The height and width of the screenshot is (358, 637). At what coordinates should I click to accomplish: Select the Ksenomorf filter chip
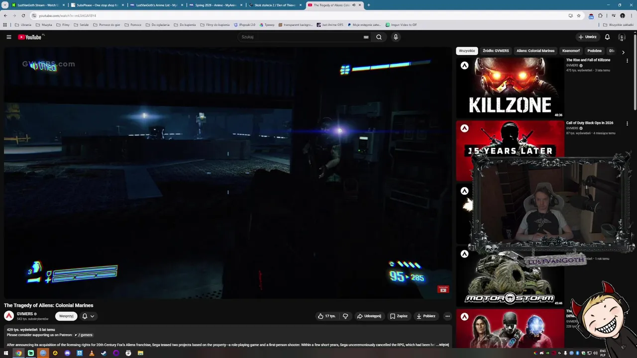[571, 51]
